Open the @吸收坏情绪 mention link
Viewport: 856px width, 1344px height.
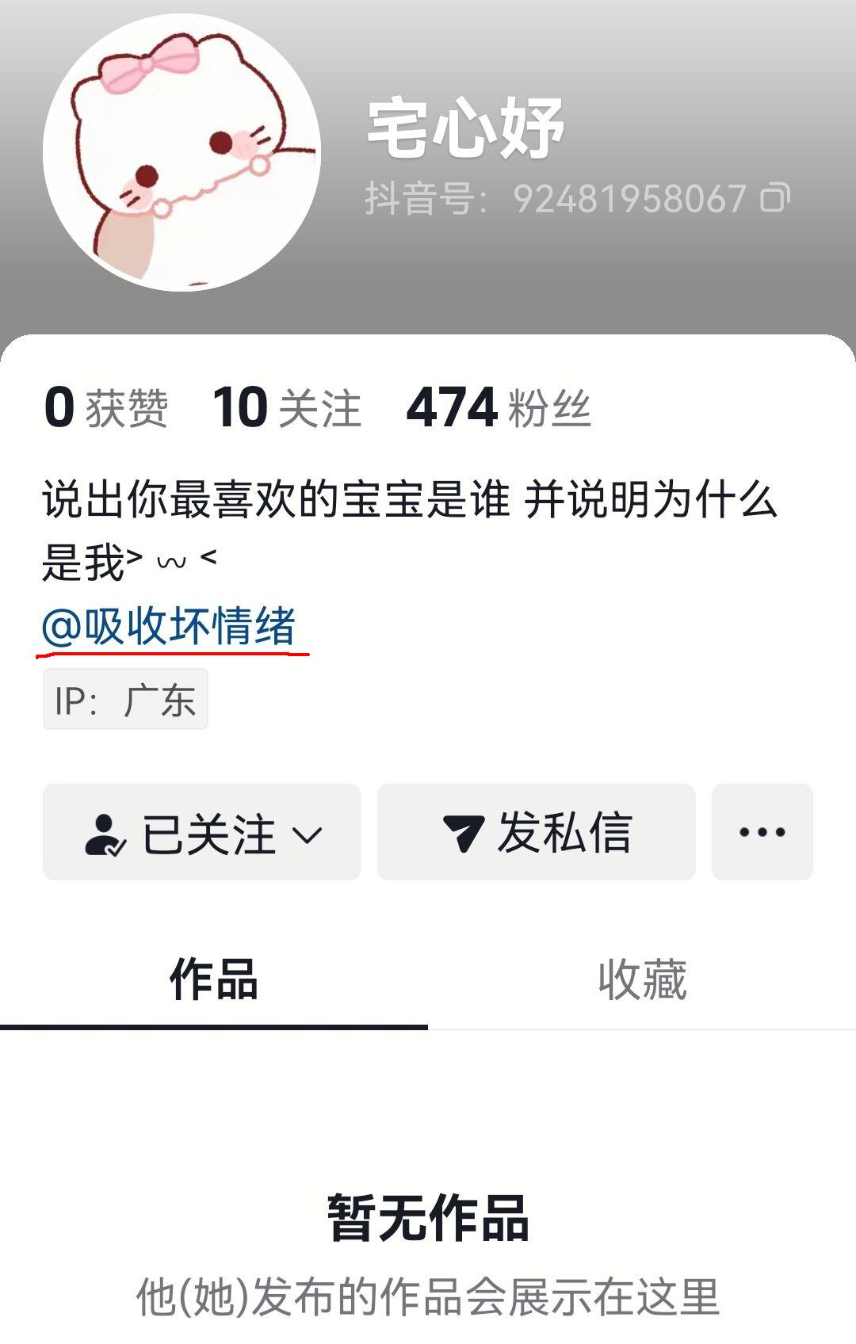click(x=169, y=626)
